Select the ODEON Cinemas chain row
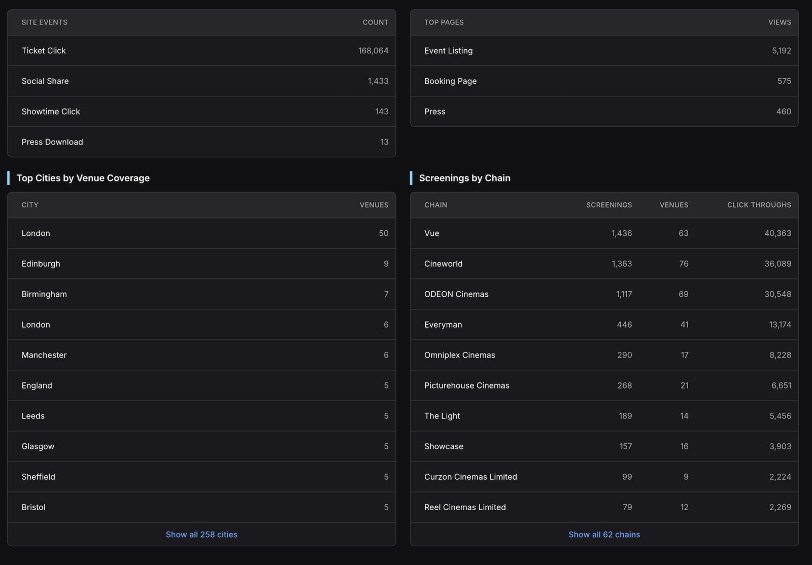The height and width of the screenshot is (565, 812). [x=604, y=294]
